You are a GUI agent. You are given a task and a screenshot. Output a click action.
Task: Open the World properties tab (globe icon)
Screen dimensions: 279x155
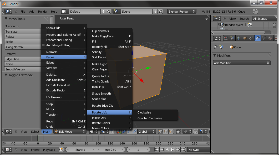click(239, 38)
